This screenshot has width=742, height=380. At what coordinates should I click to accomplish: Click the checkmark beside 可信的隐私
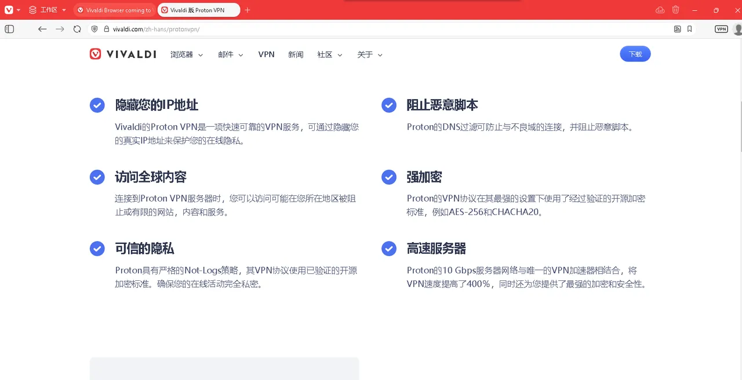97,249
